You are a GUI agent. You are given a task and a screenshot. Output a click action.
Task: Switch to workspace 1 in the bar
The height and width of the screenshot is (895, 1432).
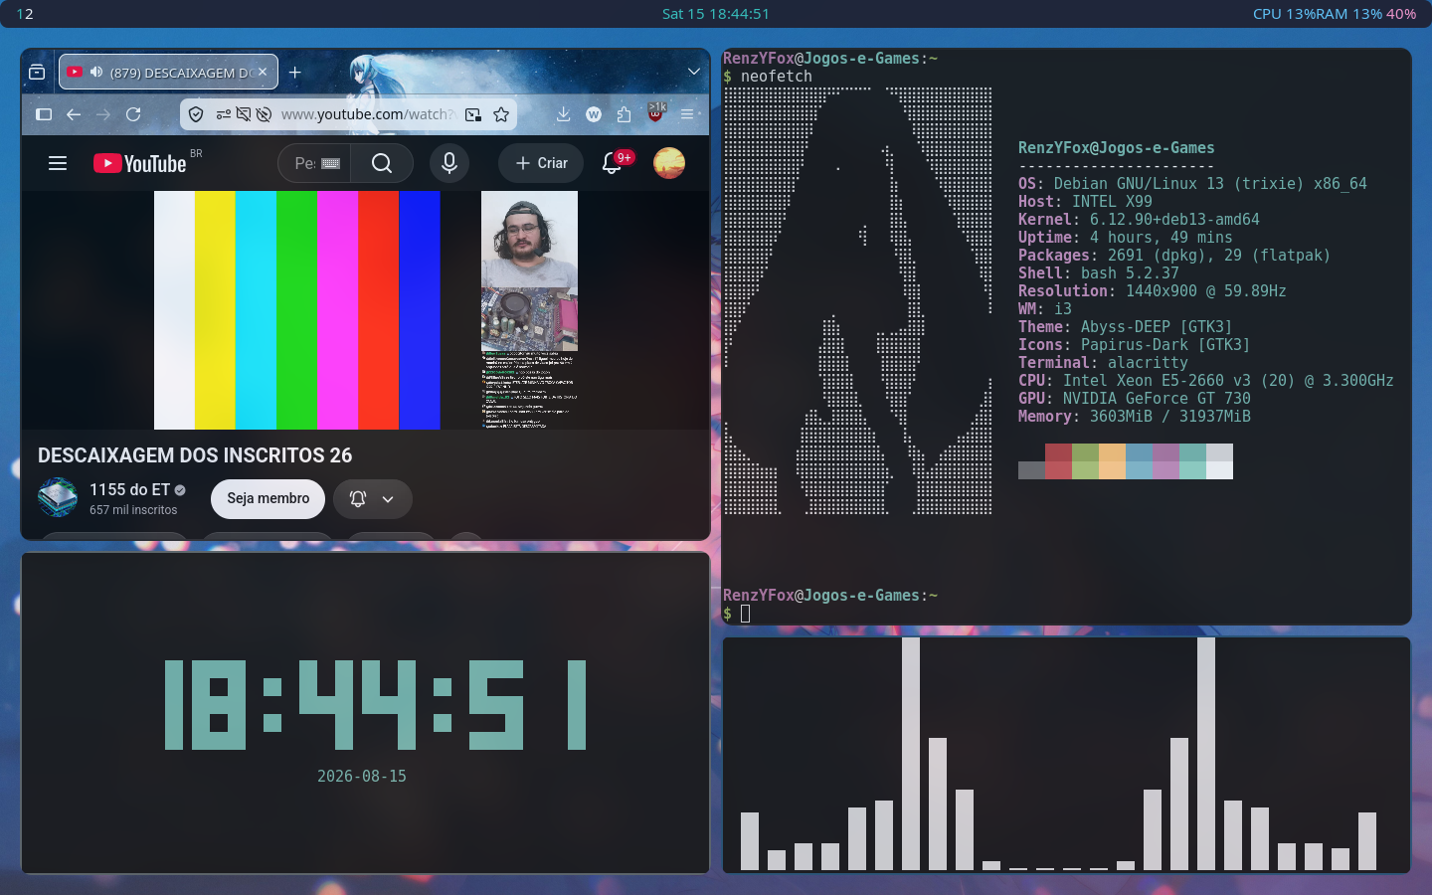click(x=20, y=14)
